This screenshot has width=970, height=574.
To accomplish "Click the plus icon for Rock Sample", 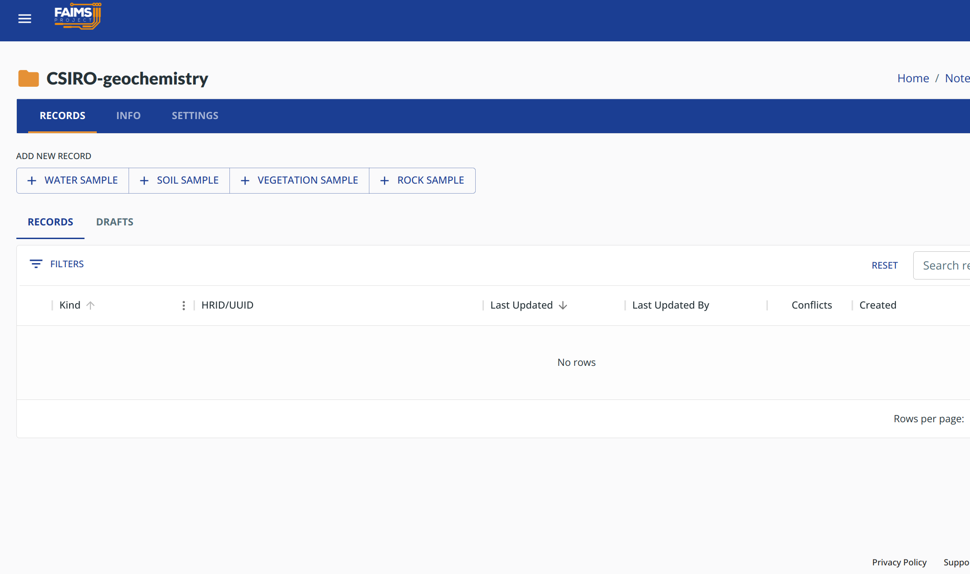I will [x=384, y=181].
